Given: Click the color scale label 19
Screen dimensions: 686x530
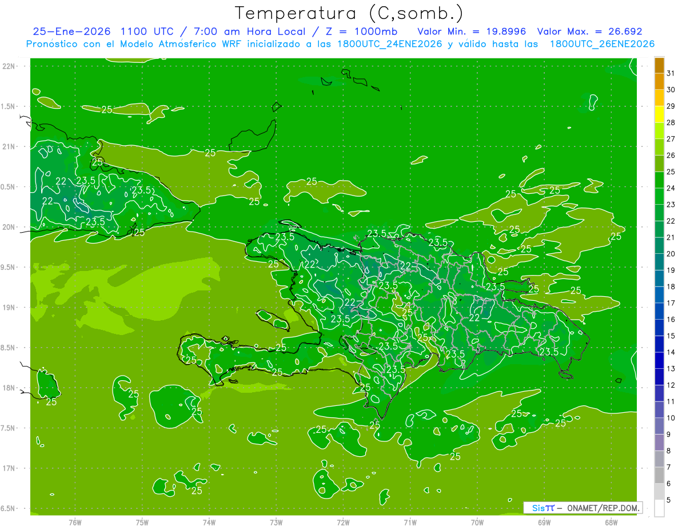Looking at the screenshot, I should click(671, 270).
